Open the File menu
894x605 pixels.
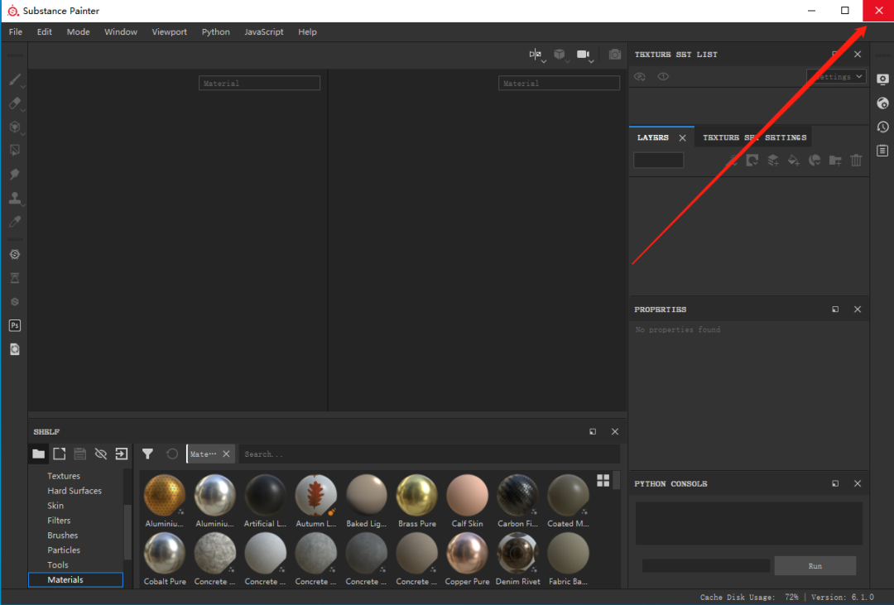click(x=16, y=32)
